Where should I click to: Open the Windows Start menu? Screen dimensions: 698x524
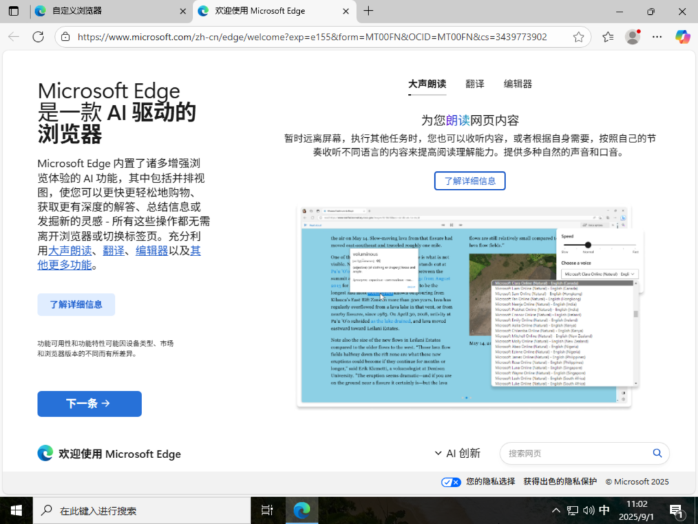tap(16, 510)
